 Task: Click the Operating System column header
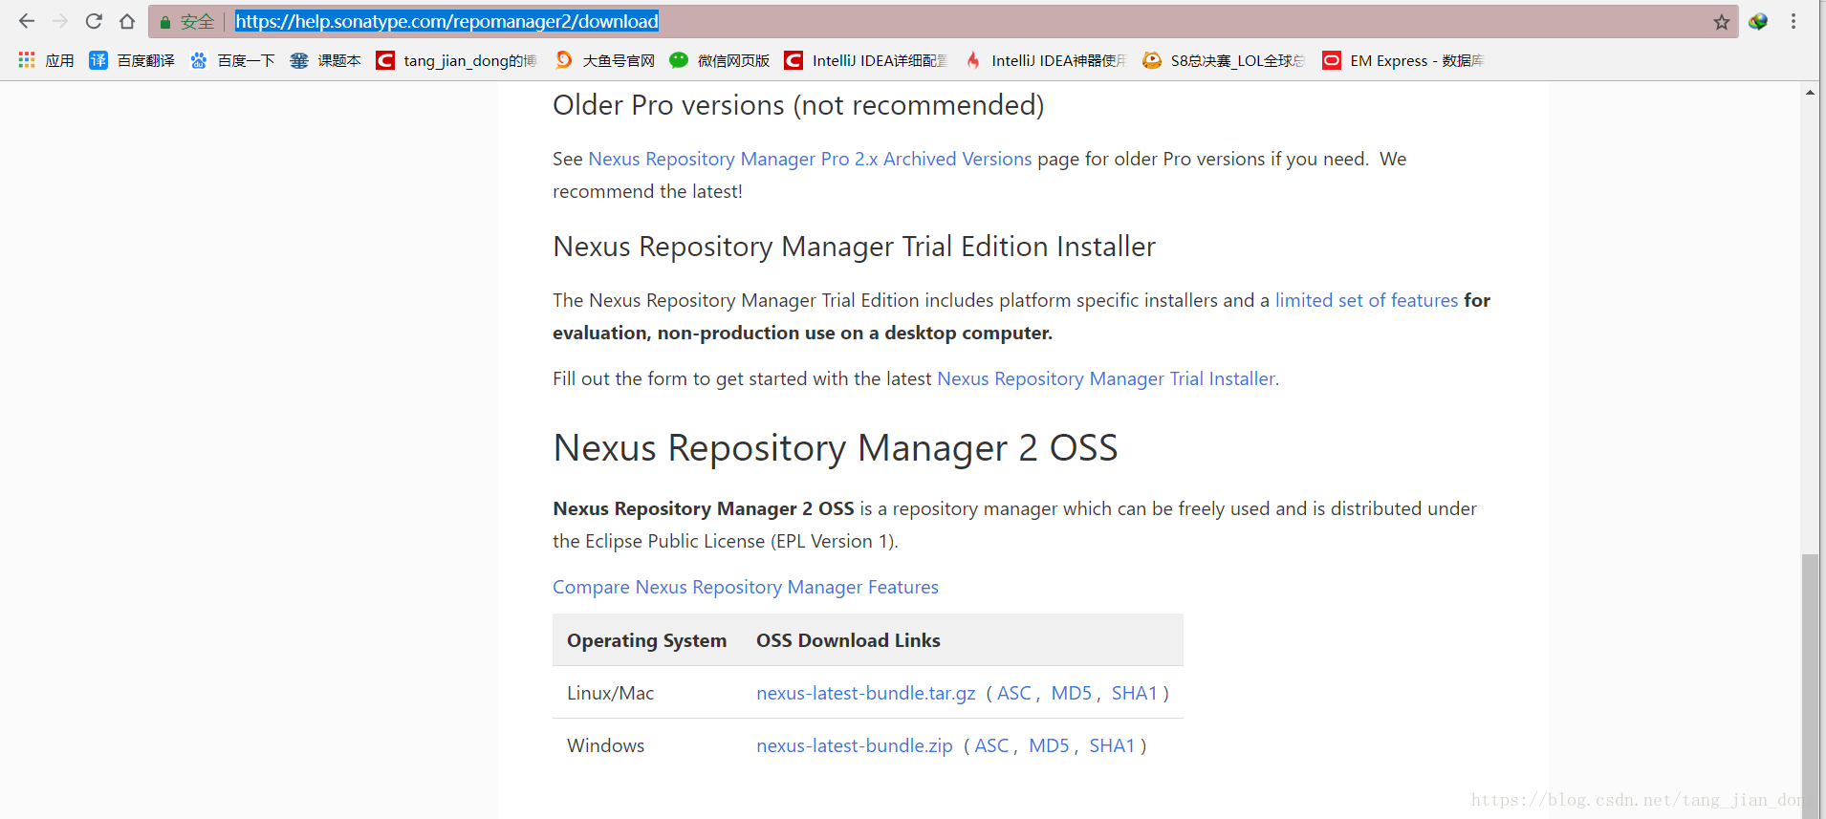click(x=647, y=640)
